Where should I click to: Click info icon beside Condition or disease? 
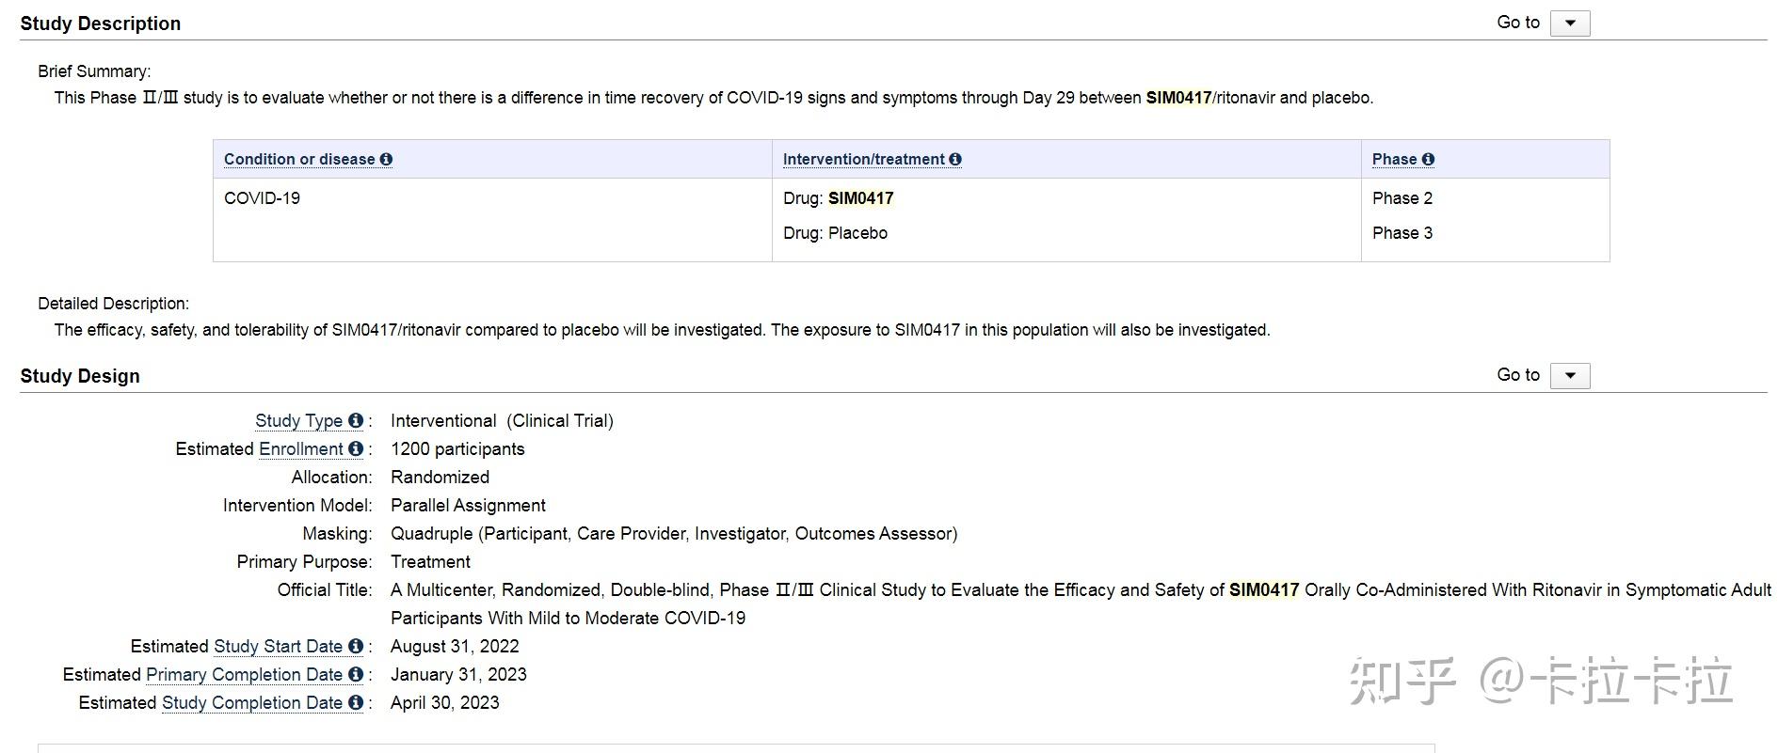[386, 160]
